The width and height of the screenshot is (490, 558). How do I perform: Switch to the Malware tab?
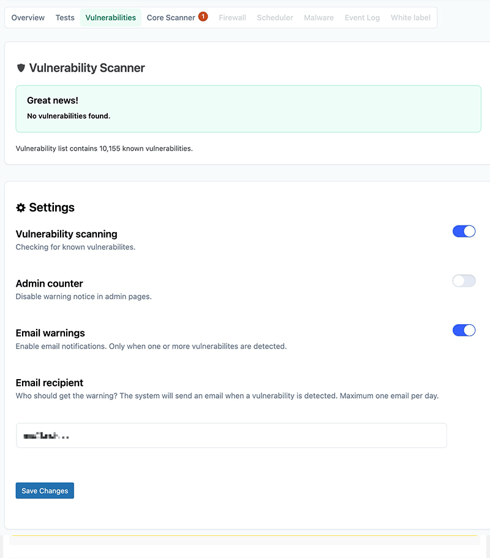[319, 18]
